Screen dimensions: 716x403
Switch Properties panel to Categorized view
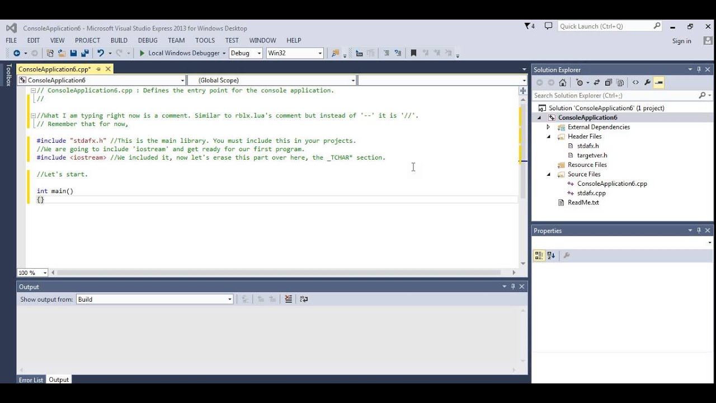coord(539,255)
